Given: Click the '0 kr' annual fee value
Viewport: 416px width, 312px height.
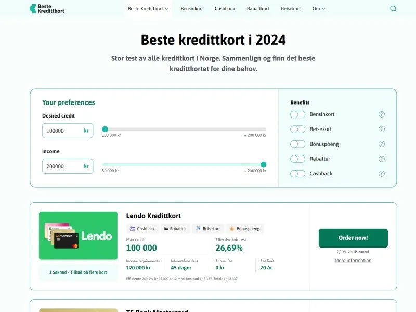Looking at the screenshot, I should click(220, 268).
